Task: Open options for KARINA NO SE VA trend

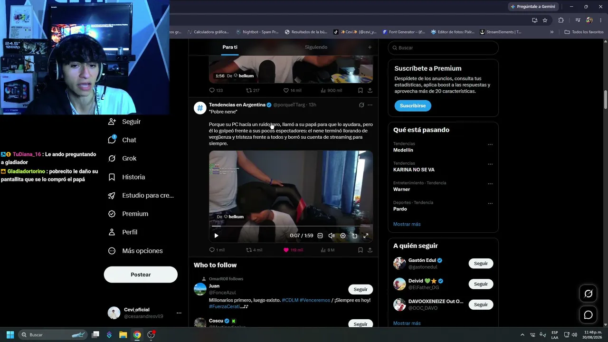Action: [490, 164]
